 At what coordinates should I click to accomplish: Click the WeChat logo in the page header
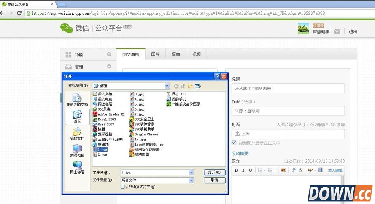point(67,28)
